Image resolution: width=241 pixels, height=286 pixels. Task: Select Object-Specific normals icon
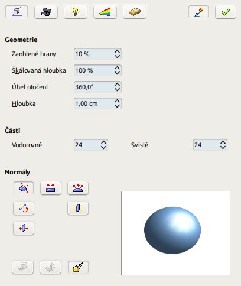24,188
